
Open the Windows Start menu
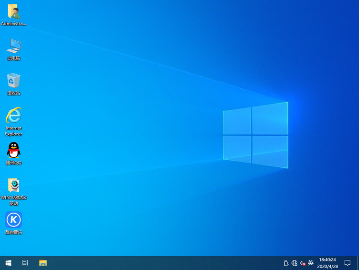(x=8, y=263)
